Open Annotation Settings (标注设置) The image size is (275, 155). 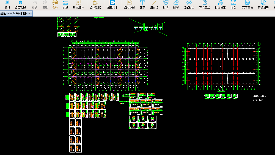[220, 4]
